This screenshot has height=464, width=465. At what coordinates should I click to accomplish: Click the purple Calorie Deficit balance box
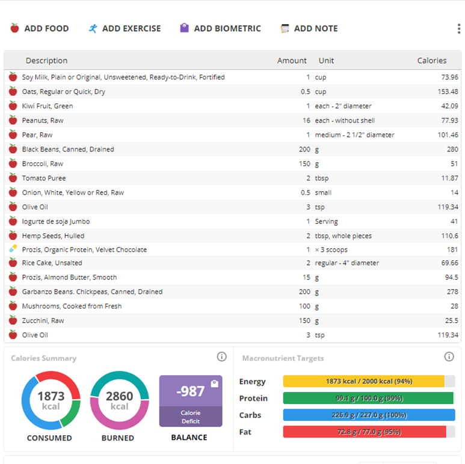[x=191, y=401]
